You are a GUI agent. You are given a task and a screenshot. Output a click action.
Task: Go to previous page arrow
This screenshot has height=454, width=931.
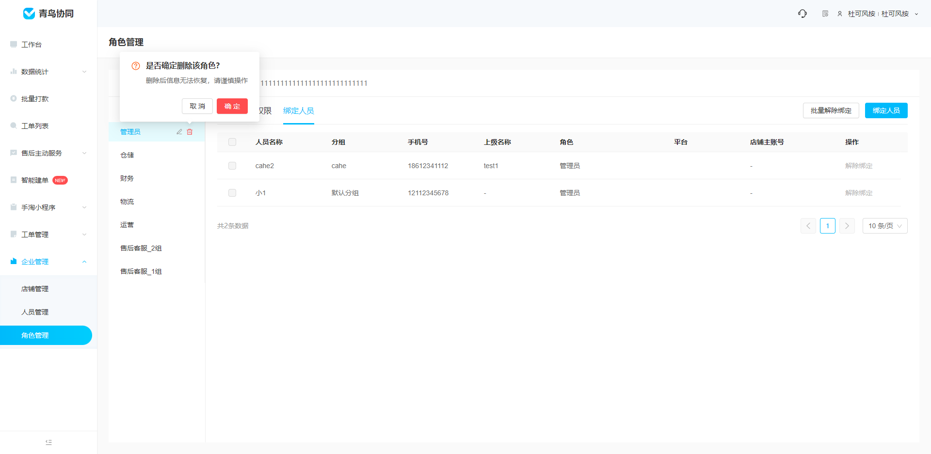coord(808,226)
